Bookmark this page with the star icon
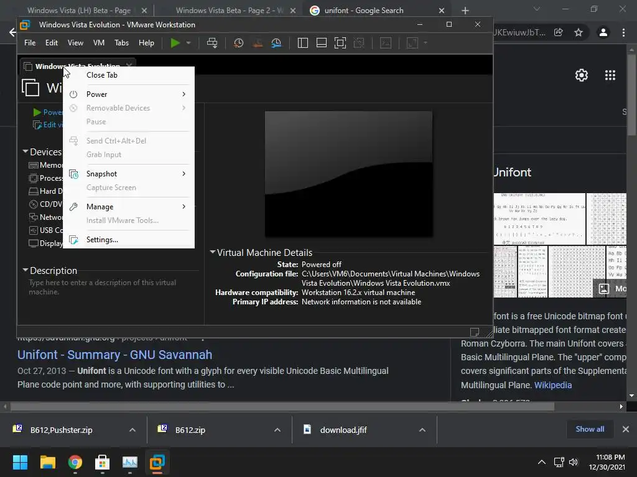This screenshot has height=477, width=637. pos(579,32)
